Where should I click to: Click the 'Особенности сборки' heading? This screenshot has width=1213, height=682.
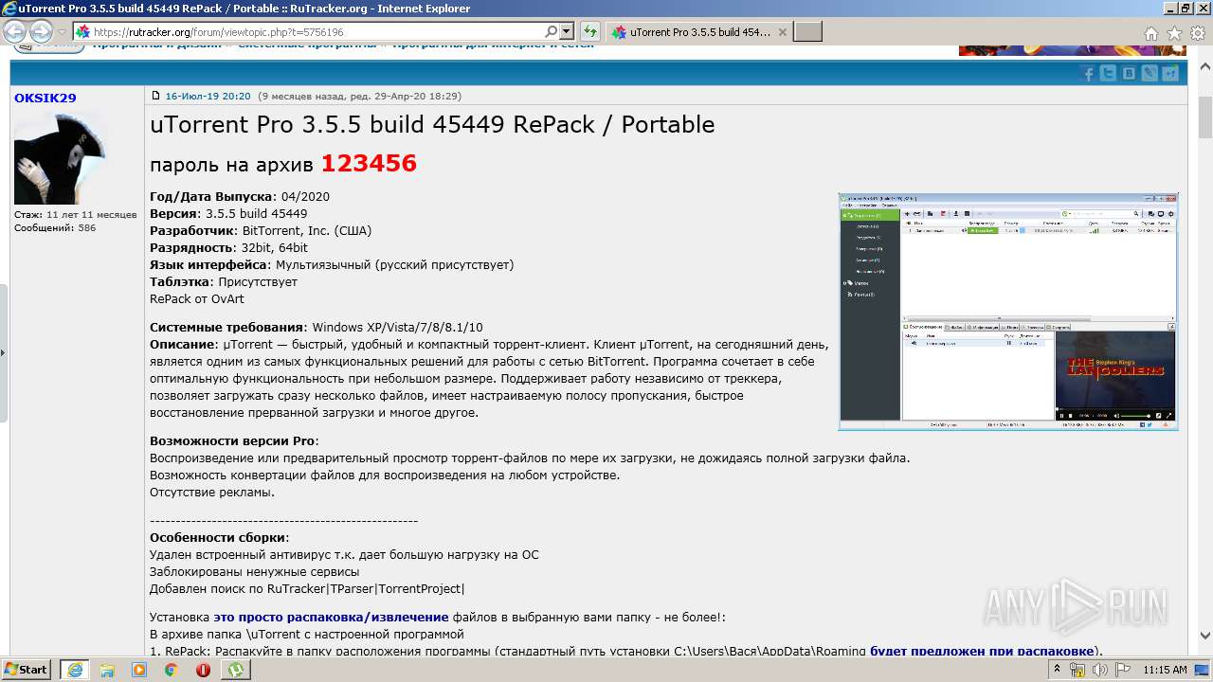(x=219, y=537)
